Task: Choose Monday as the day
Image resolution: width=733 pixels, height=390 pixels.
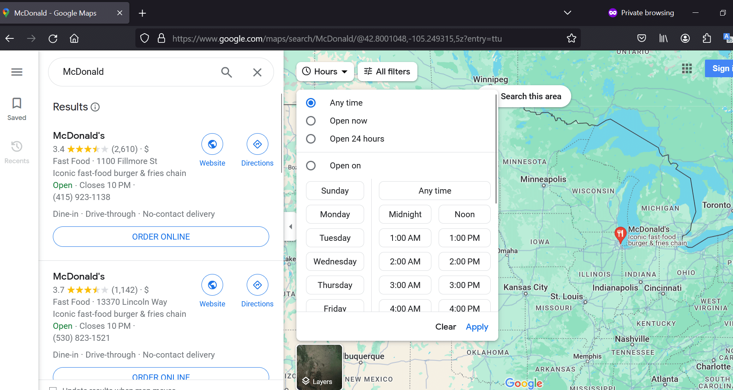Action: click(335, 214)
